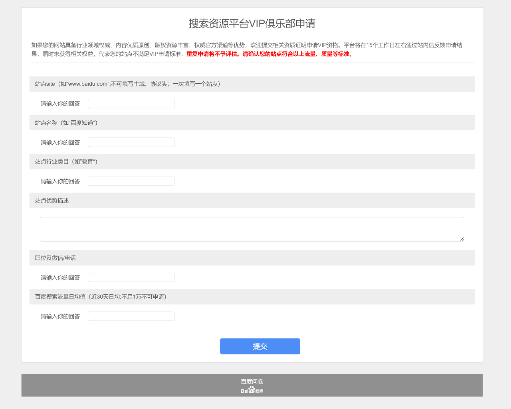
Task: Focus the 职位及微信/电话 answer field
Action: click(131, 277)
